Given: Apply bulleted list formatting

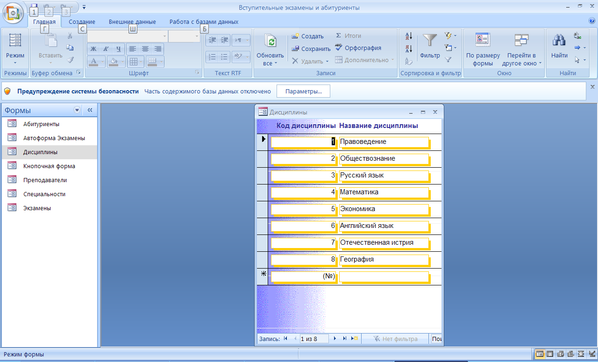Looking at the screenshot, I should tap(224, 57).
